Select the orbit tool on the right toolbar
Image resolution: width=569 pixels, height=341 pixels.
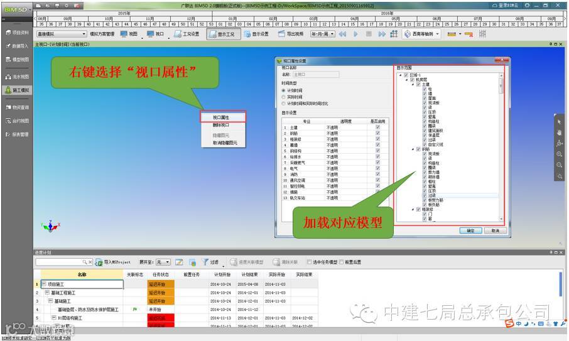[x=559, y=143]
